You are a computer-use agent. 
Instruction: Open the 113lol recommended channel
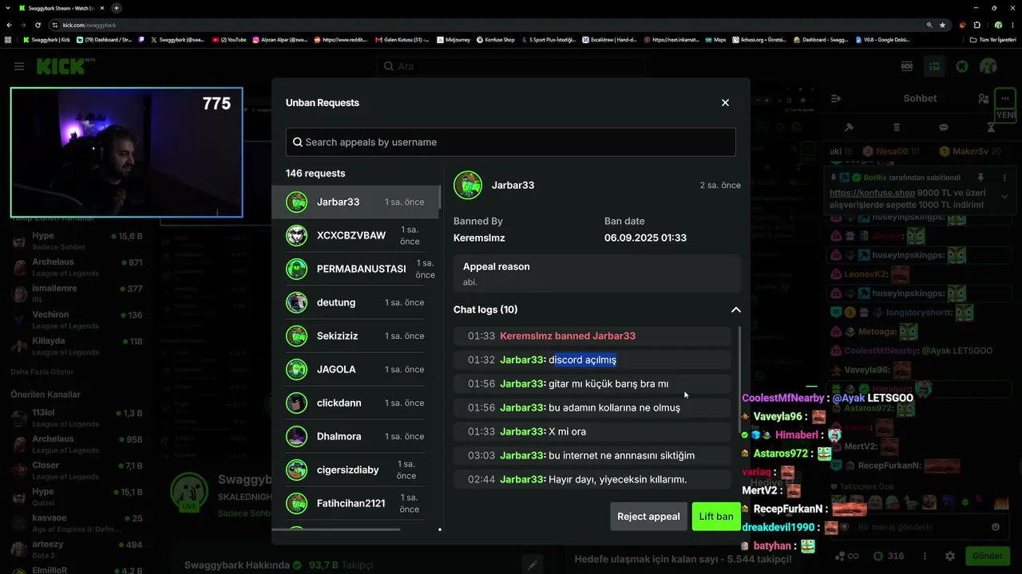77,418
